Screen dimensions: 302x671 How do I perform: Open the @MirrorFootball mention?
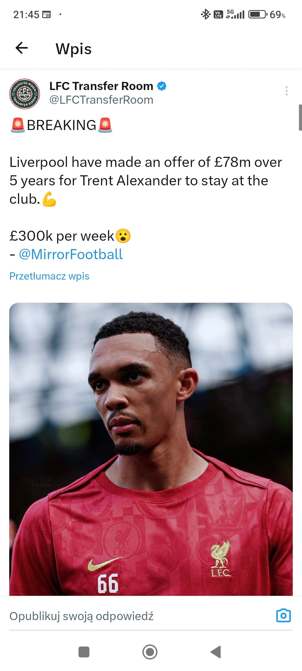coord(71,254)
